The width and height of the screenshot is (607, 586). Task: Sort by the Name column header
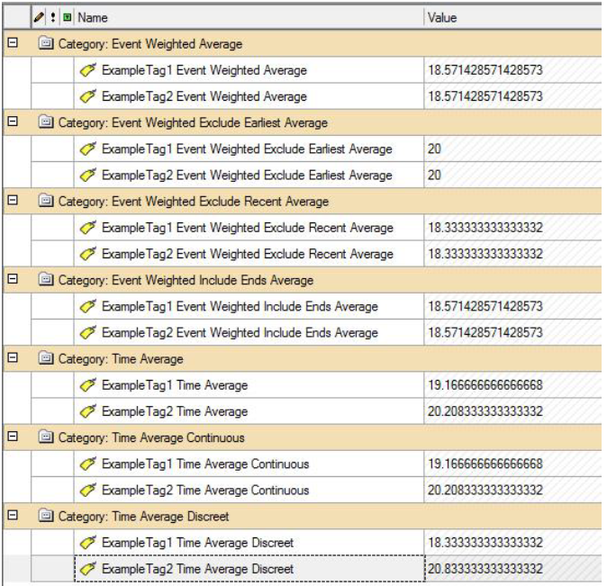(x=93, y=17)
